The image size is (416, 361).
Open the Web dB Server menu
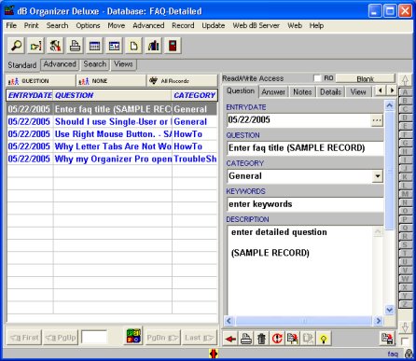click(x=257, y=25)
